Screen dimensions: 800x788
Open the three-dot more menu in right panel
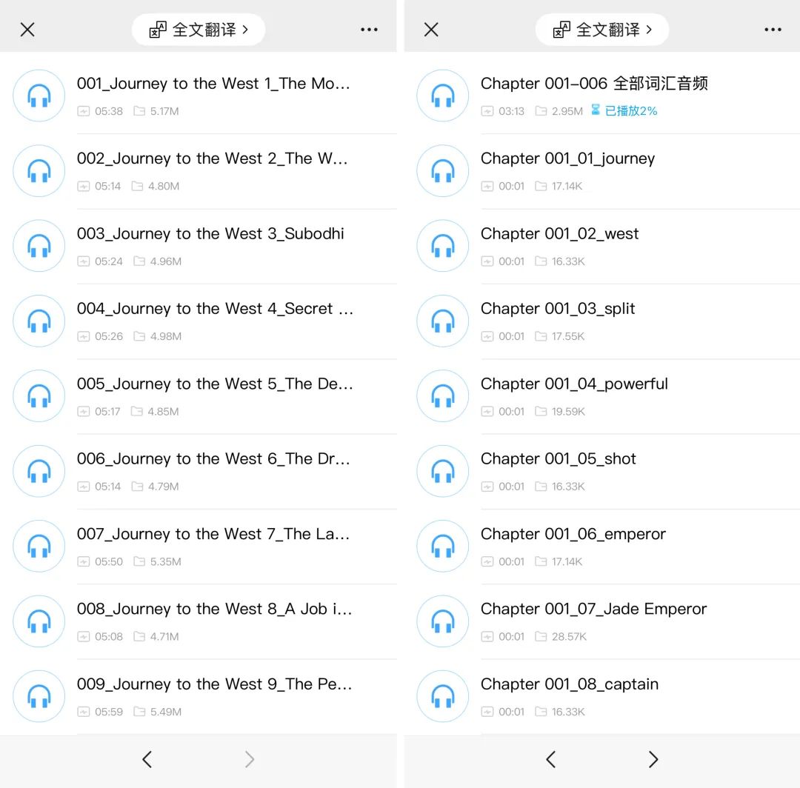(773, 30)
